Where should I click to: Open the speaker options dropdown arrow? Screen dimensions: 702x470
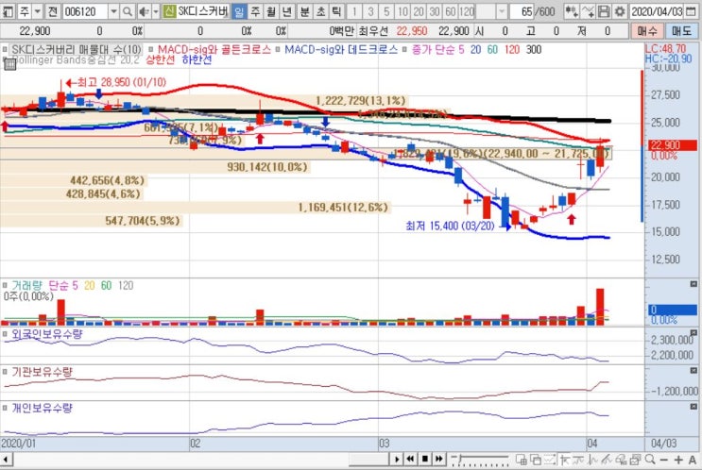click(x=156, y=11)
